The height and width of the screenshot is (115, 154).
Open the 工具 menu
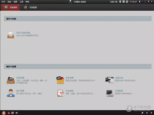[x=21, y=2]
